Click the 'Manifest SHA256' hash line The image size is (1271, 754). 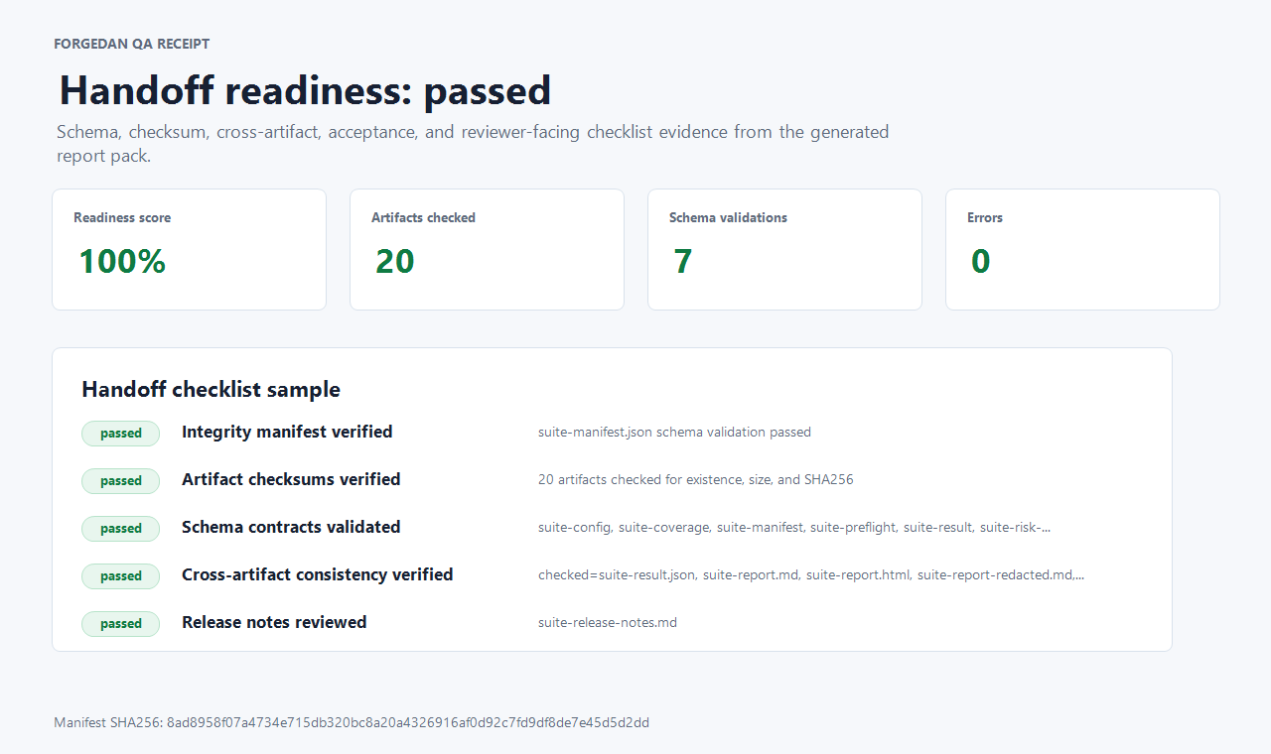point(352,722)
